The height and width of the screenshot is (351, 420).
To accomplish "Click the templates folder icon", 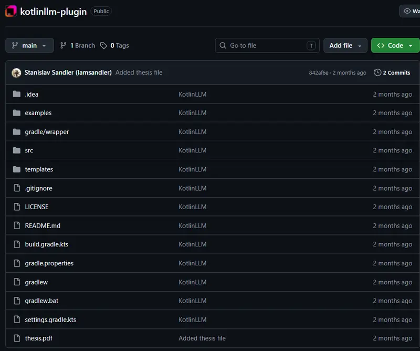I will click(17, 169).
